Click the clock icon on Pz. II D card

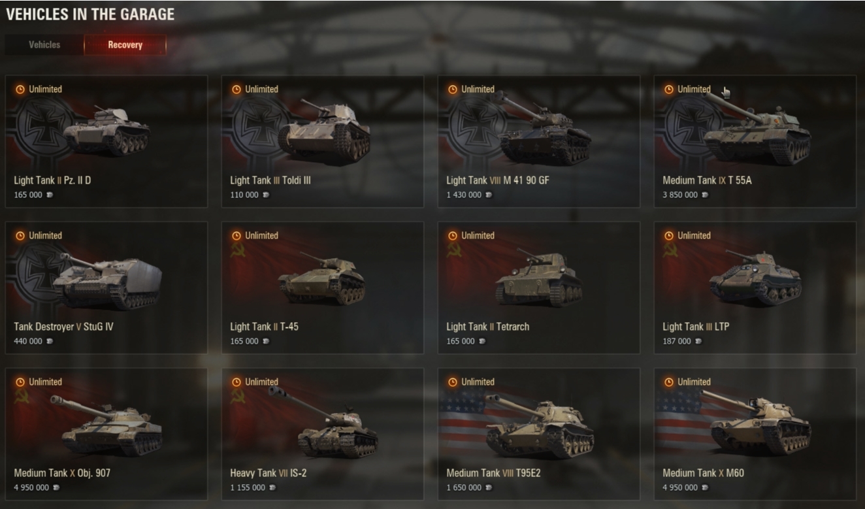coord(20,90)
